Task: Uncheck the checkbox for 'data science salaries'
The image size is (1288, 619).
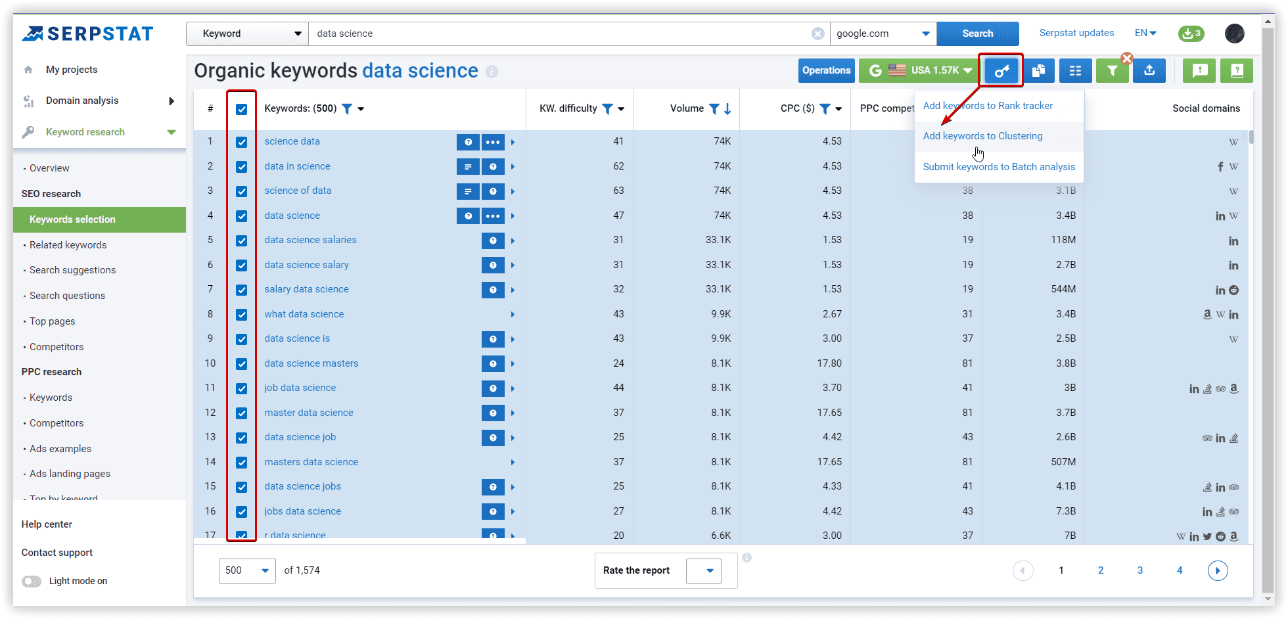Action: (242, 241)
